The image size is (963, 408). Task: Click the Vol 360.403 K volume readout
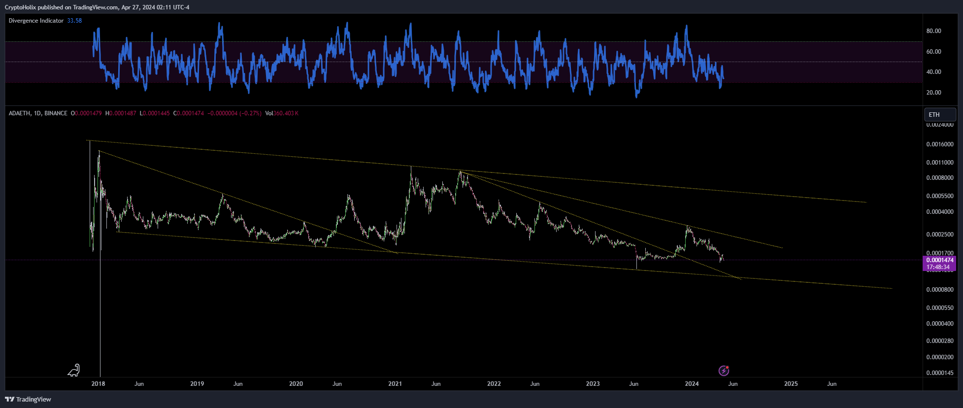[x=282, y=113]
